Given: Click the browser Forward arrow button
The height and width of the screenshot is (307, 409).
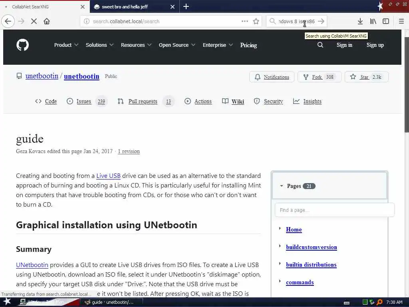Looking at the screenshot, I should pyautogui.click(x=21, y=21).
